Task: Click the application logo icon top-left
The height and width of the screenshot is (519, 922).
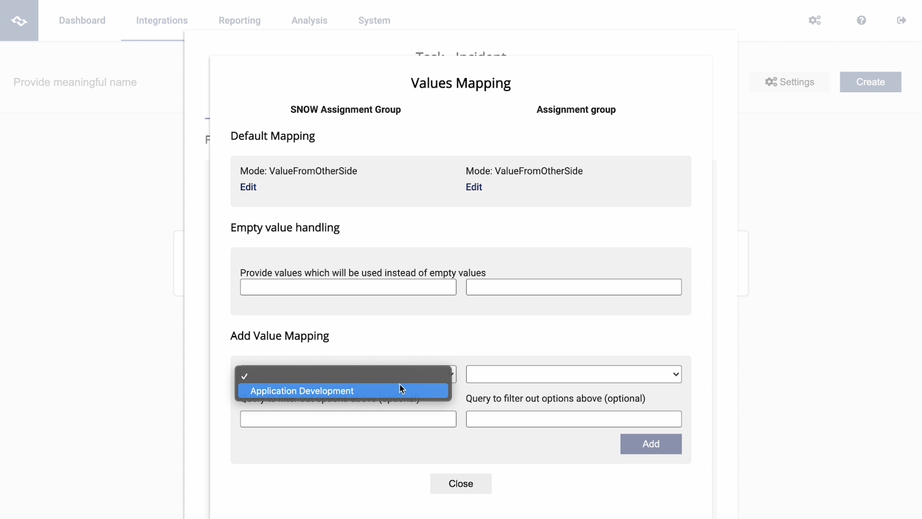Action: point(19,20)
